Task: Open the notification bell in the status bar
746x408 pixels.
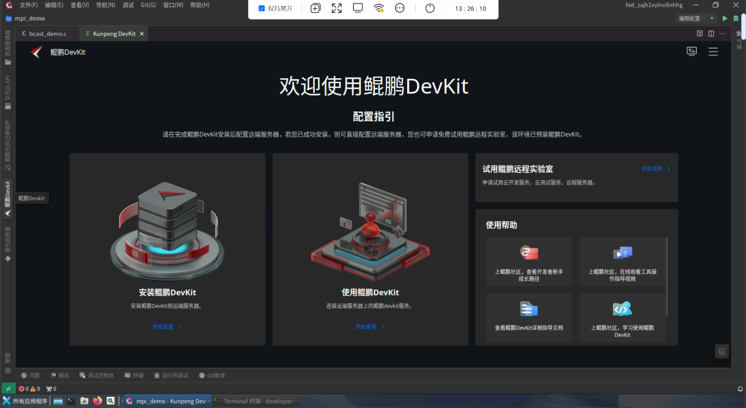Action: [x=740, y=389]
